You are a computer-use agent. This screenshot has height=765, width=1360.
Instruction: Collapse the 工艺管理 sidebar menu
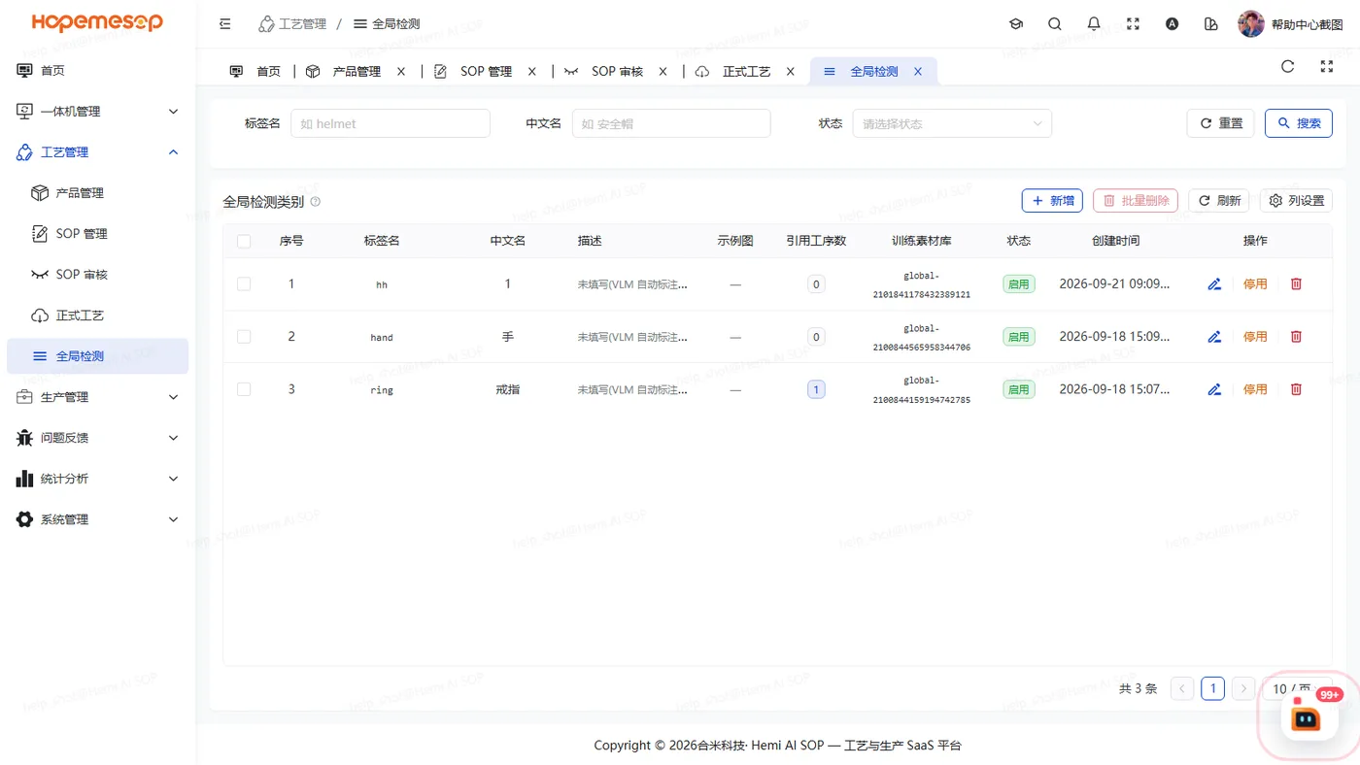click(98, 152)
